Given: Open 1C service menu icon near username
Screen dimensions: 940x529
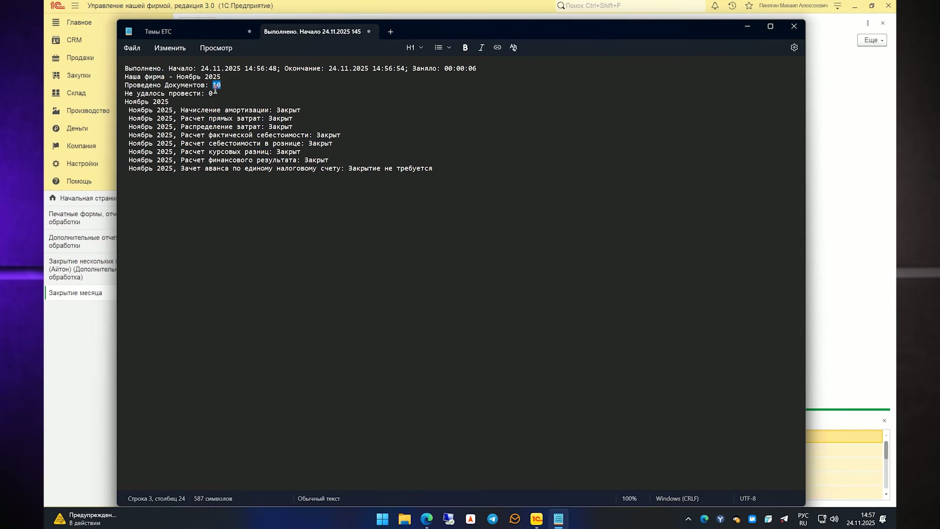Looking at the screenshot, I should point(837,6).
